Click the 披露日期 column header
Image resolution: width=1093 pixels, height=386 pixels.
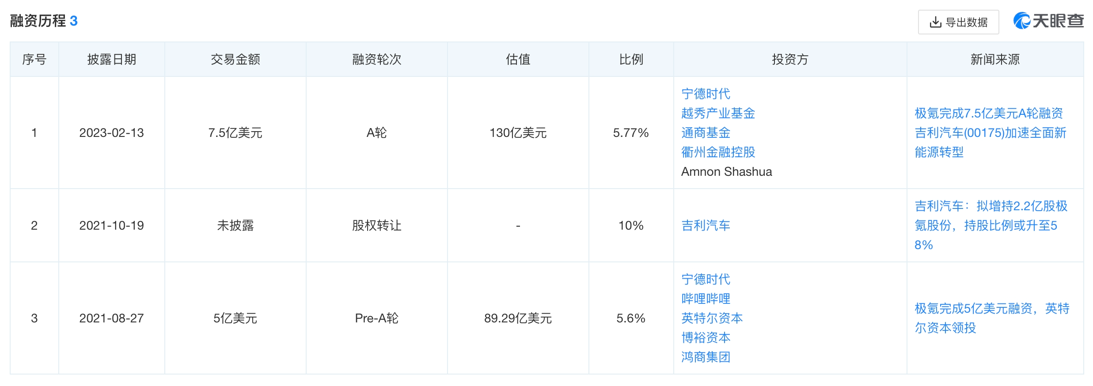pyautogui.click(x=112, y=59)
